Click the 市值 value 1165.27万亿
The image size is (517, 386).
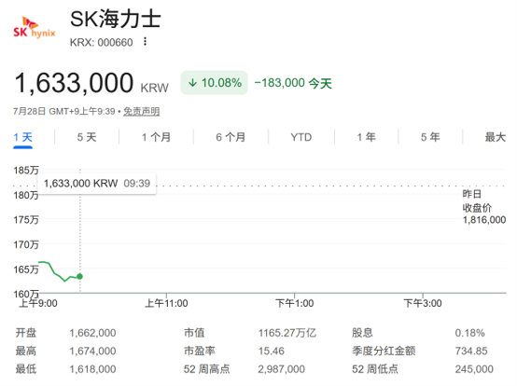[287, 333]
